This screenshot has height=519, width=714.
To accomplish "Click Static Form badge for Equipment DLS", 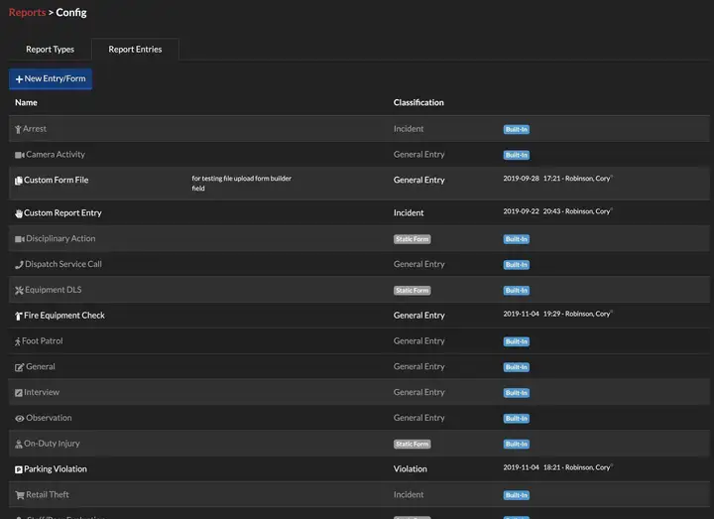I will (413, 290).
